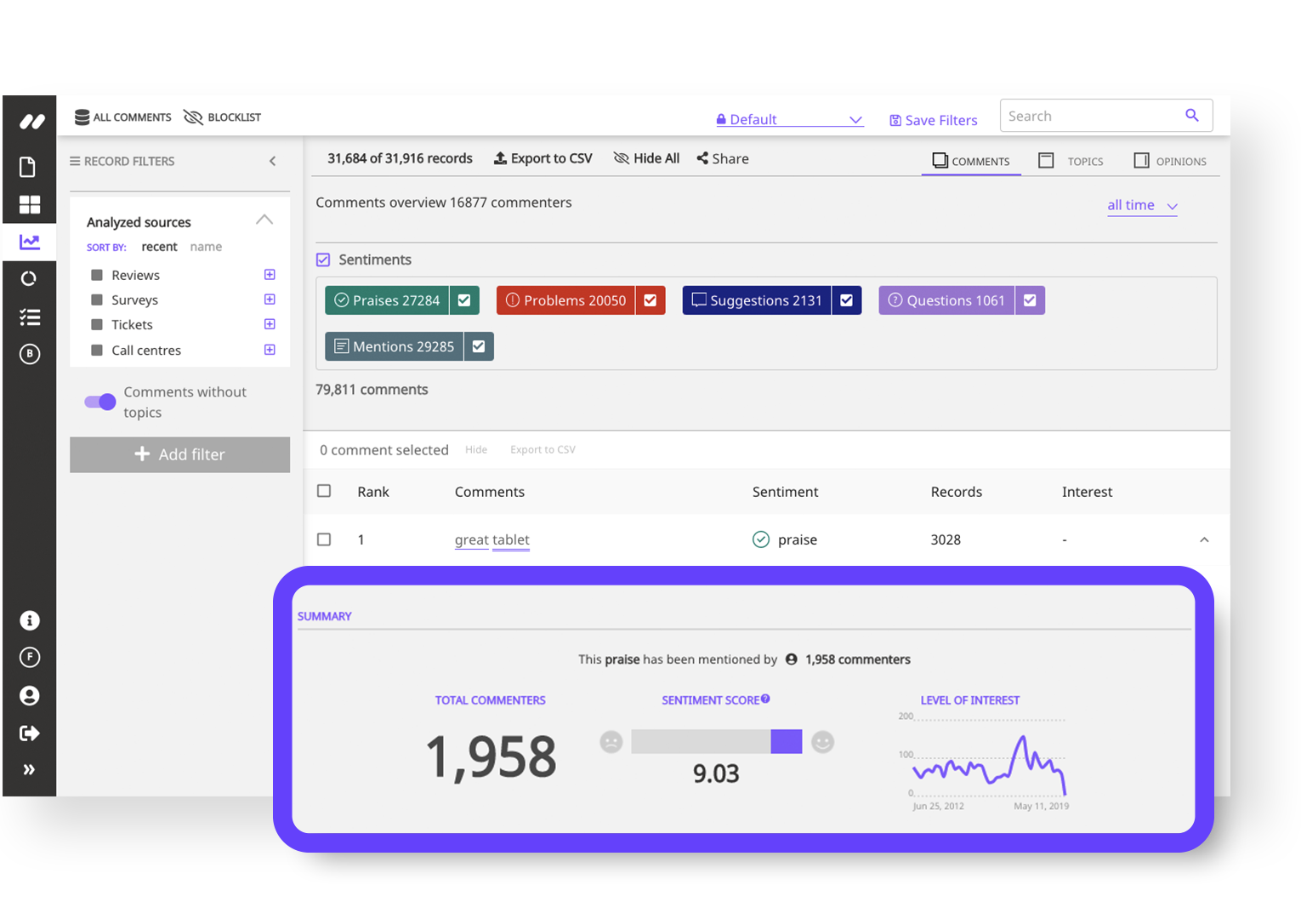Click inside the Search input field
Screen dimensions: 1301x919
[x=1088, y=115]
